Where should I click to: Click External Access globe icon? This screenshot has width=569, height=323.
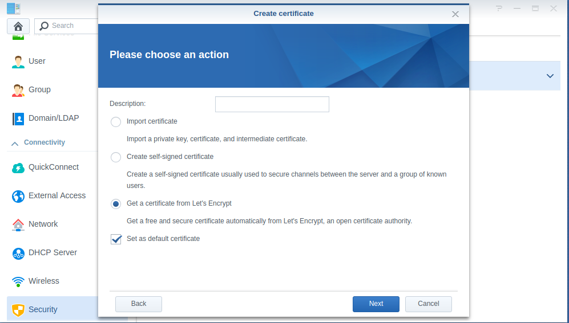(x=18, y=196)
